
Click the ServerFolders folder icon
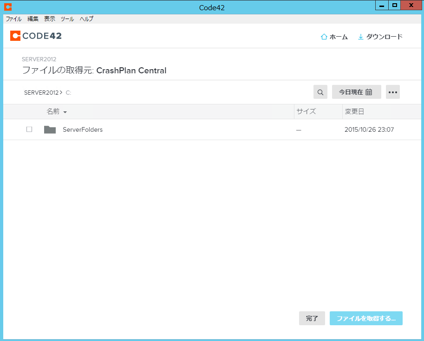(50, 130)
